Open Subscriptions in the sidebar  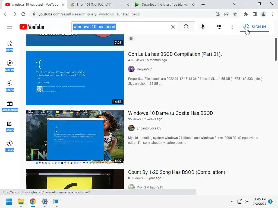(x=10, y=106)
